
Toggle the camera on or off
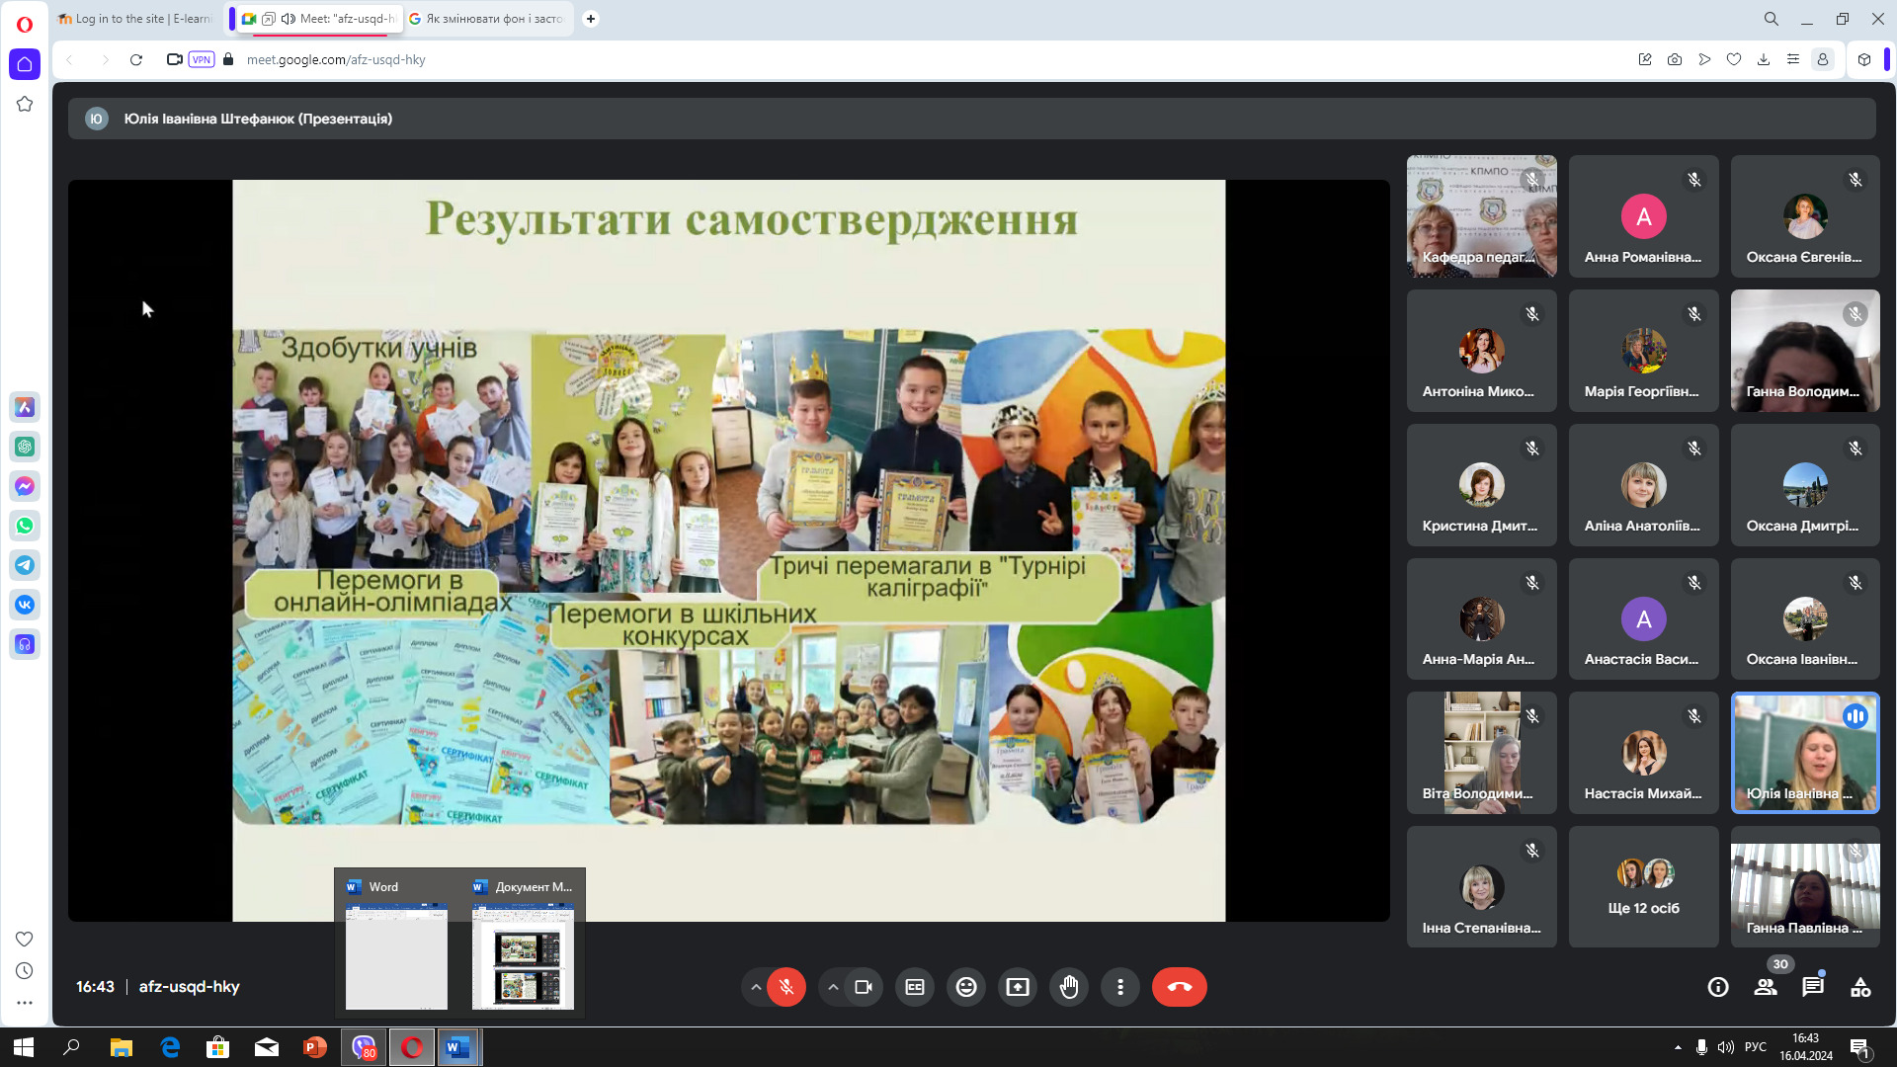pyautogui.click(x=864, y=987)
